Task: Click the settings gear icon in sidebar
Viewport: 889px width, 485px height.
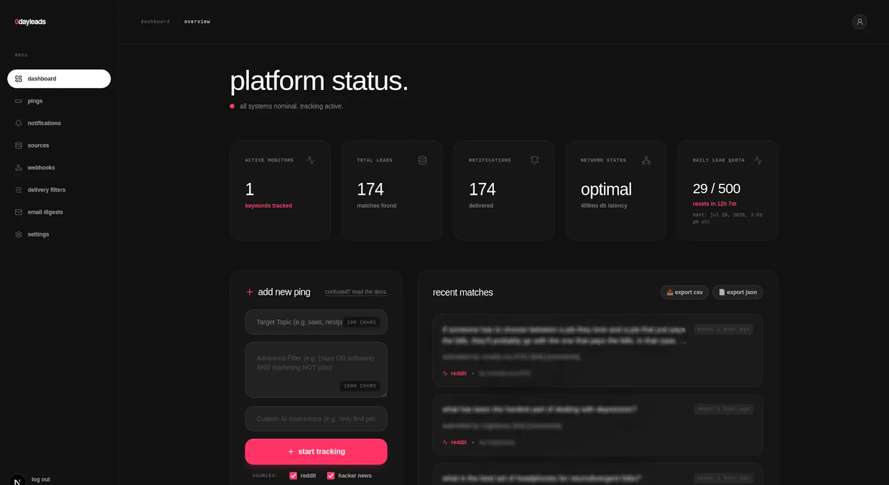Action: tap(18, 234)
